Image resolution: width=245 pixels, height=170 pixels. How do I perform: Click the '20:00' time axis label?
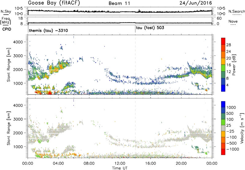tap(181, 164)
